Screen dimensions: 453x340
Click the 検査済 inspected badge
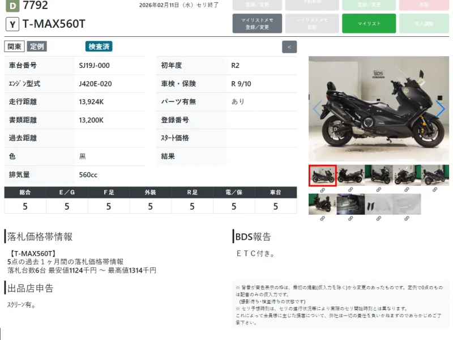click(x=99, y=46)
